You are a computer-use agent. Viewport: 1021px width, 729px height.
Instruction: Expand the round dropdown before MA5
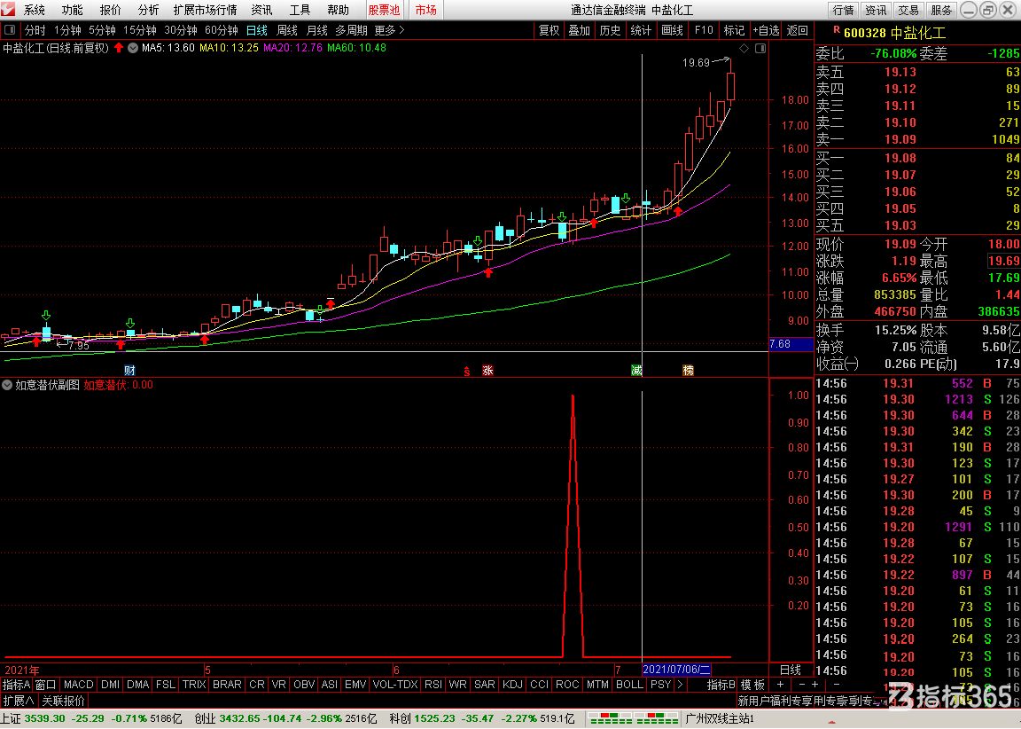pos(133,48)
